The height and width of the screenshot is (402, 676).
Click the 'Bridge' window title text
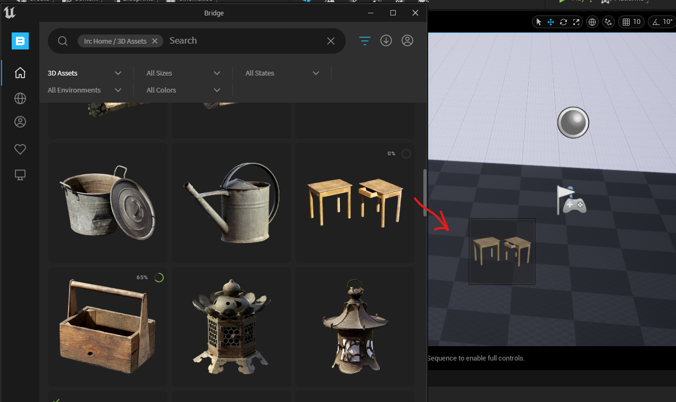click(x=214, y=13)
